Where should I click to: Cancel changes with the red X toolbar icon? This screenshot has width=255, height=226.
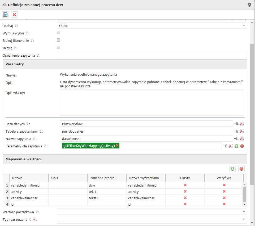tap(14, 15)
